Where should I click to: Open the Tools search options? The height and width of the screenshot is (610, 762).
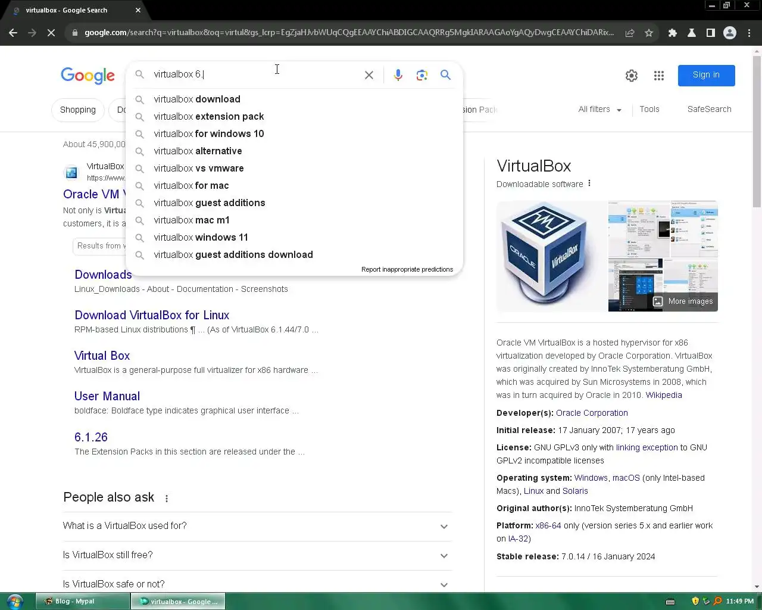pyautogui.click(x=649, y=110)
